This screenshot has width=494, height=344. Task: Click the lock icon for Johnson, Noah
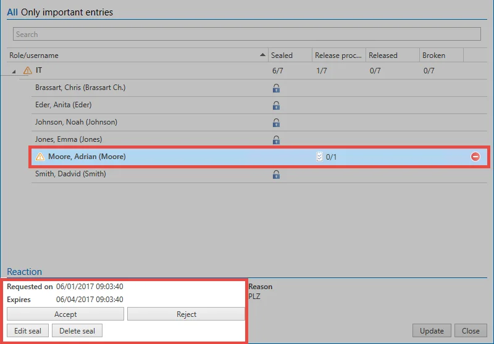pos(276,123)
